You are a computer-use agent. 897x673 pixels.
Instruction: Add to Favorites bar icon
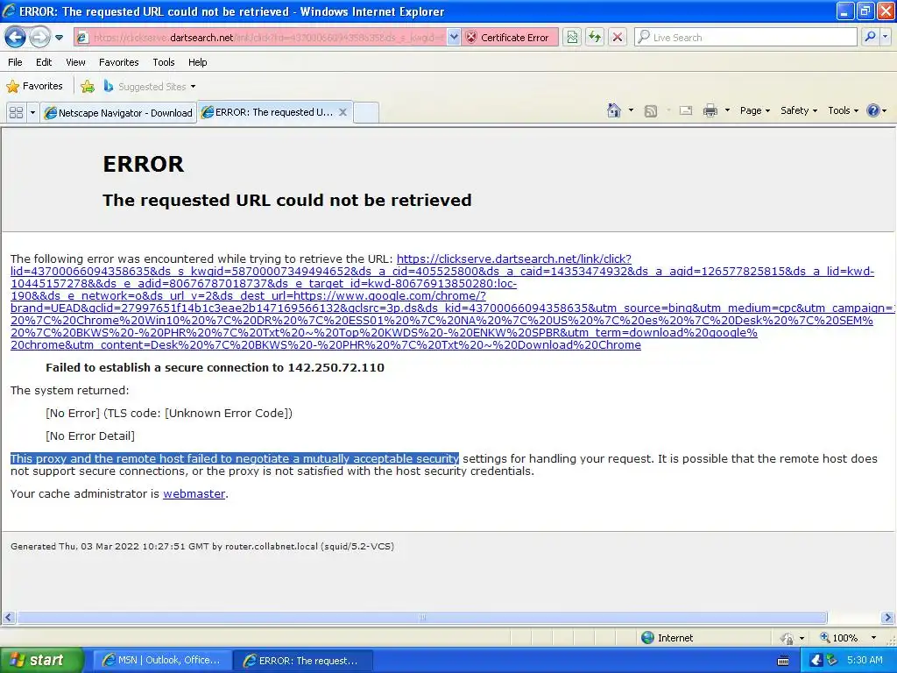[88, 87]
